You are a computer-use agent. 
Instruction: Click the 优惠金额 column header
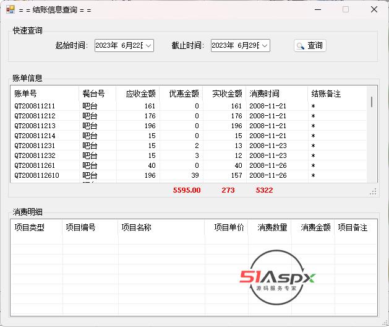[184, 94]
